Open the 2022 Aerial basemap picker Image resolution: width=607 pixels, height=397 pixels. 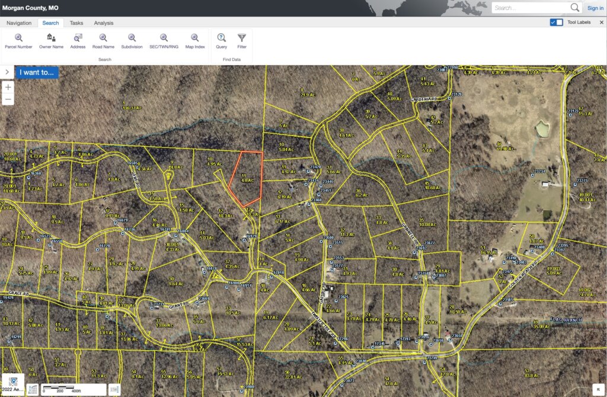point(12,385)
